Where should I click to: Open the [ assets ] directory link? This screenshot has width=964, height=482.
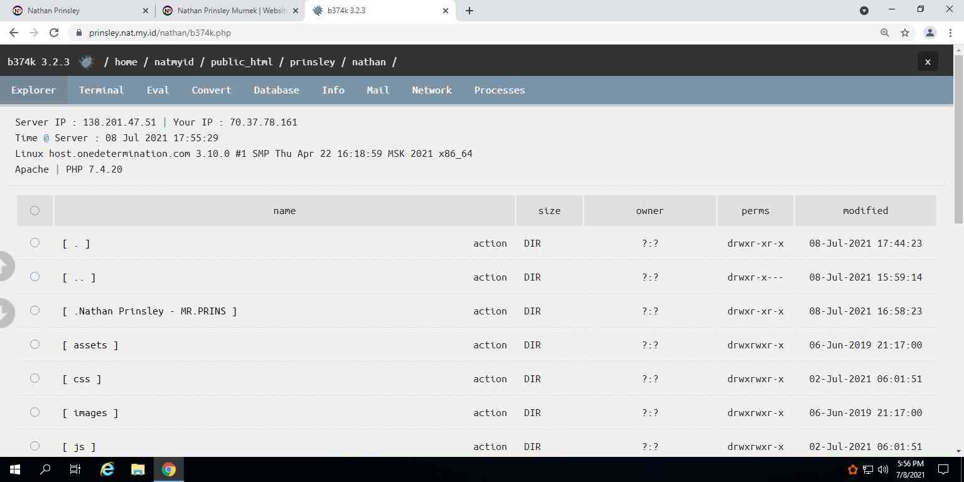click(x=90, y=345)
